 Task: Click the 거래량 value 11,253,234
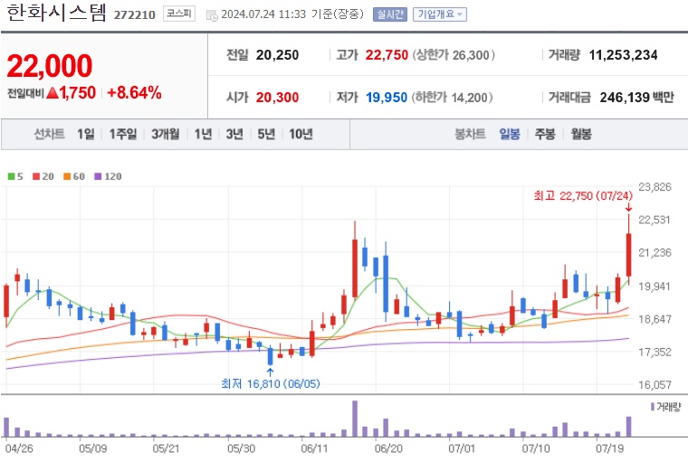[x=623, y=55]
